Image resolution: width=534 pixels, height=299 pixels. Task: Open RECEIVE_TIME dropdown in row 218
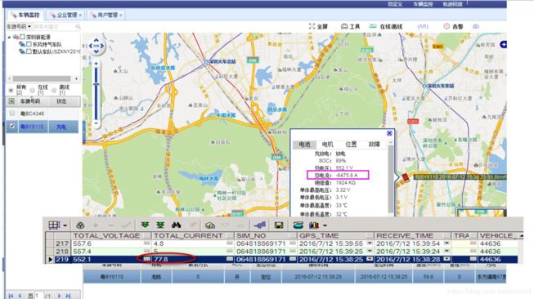pos(446,251)
